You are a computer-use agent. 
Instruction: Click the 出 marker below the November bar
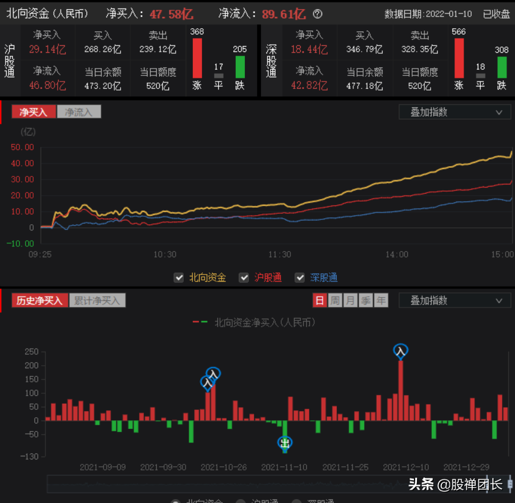(285, 444)
